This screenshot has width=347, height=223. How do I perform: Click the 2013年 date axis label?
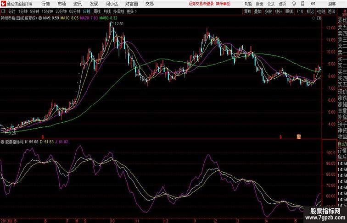pos(6,221)
